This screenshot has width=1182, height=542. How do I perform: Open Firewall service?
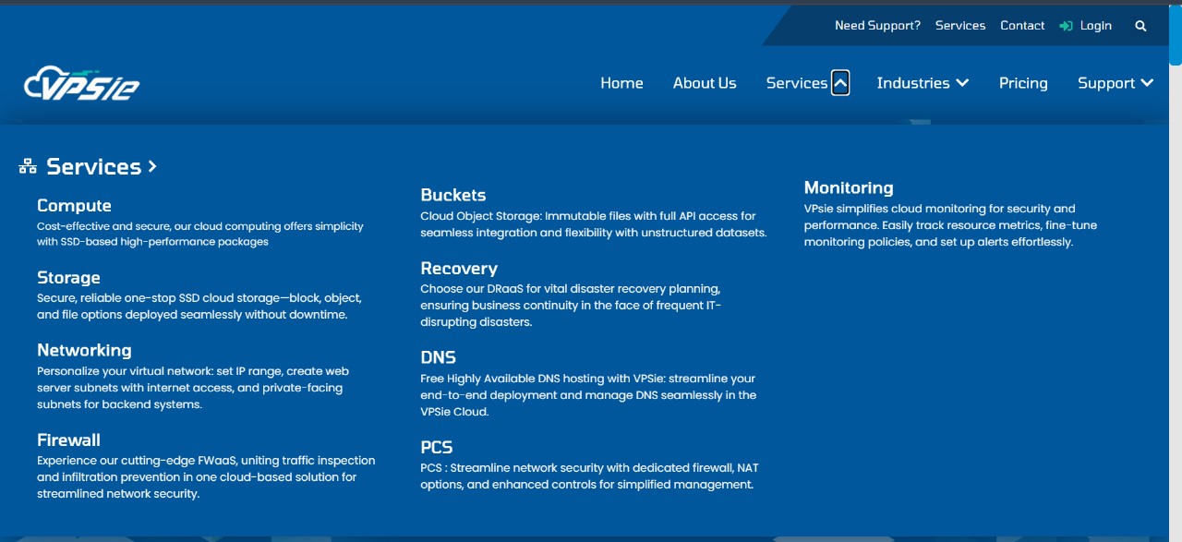[x=68, y=440]
